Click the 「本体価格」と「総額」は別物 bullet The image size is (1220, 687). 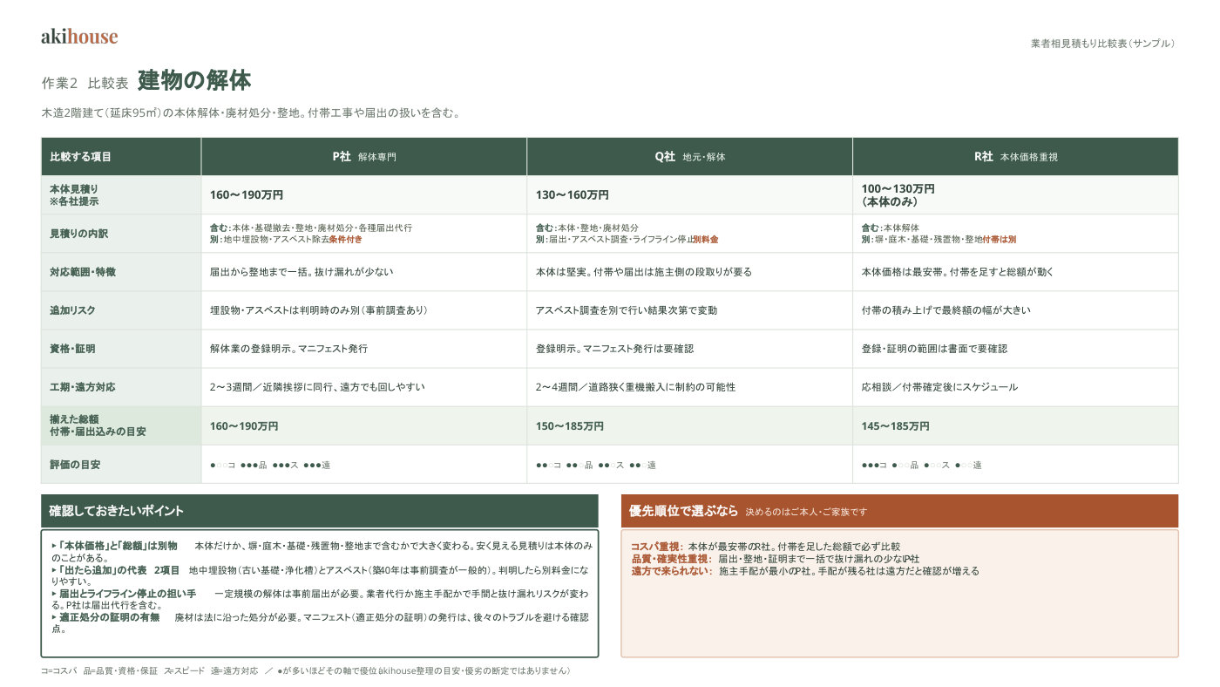(322, 551)
